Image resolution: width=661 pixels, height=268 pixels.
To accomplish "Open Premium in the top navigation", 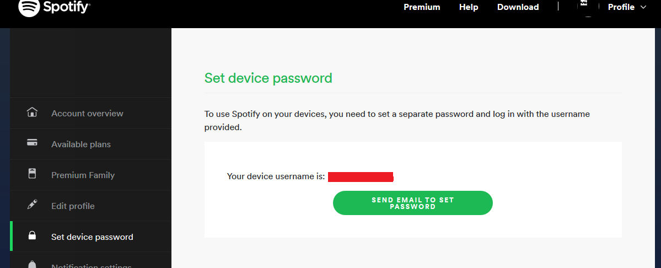I will [422, 7].
